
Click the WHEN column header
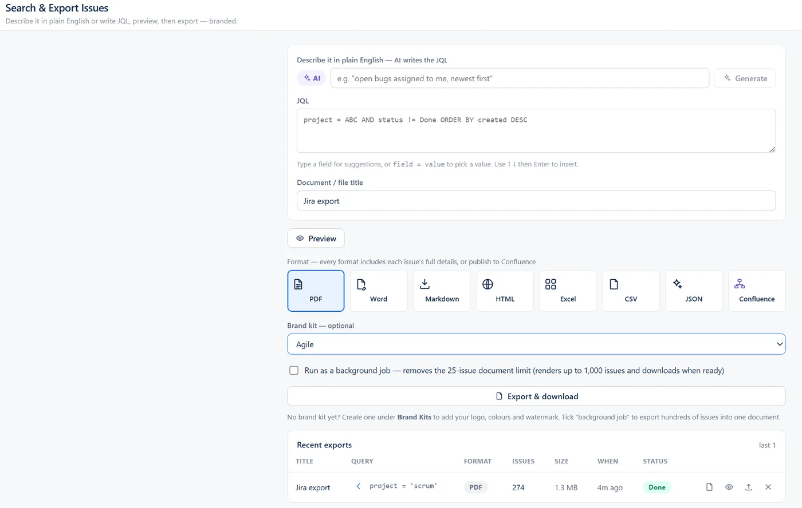click(x=608, y=461)
